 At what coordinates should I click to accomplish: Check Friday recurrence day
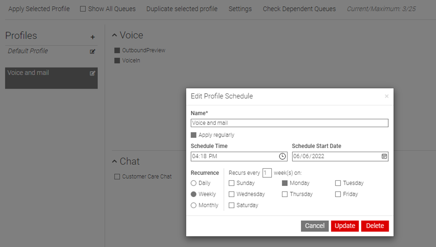click(338, 194)
